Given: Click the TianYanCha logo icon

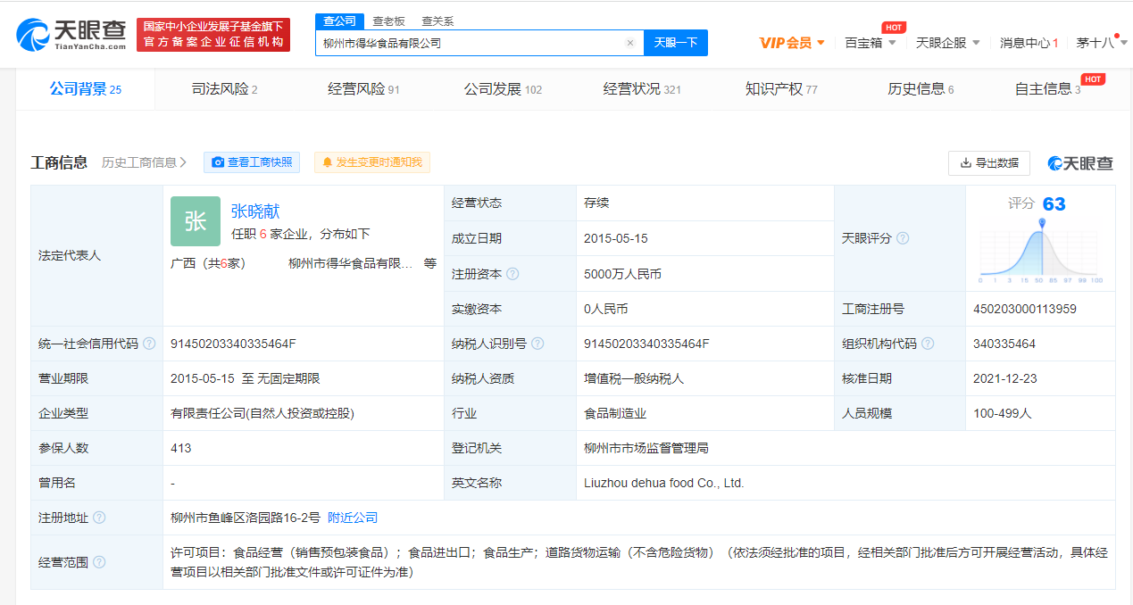Looking at the screenshot, I should click(33, 34).
